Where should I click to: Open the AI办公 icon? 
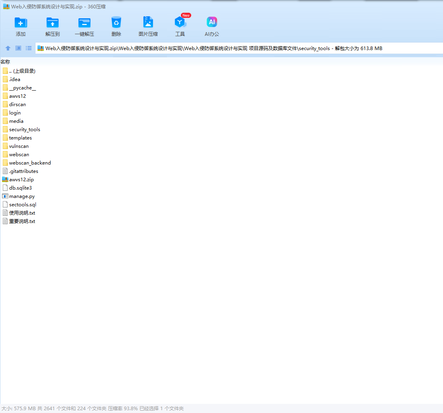tap(212, 22)
